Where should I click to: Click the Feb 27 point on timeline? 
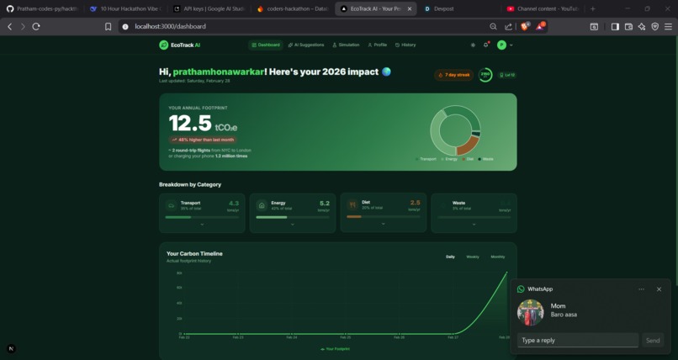pyautogui.click(x=453, y=334)
